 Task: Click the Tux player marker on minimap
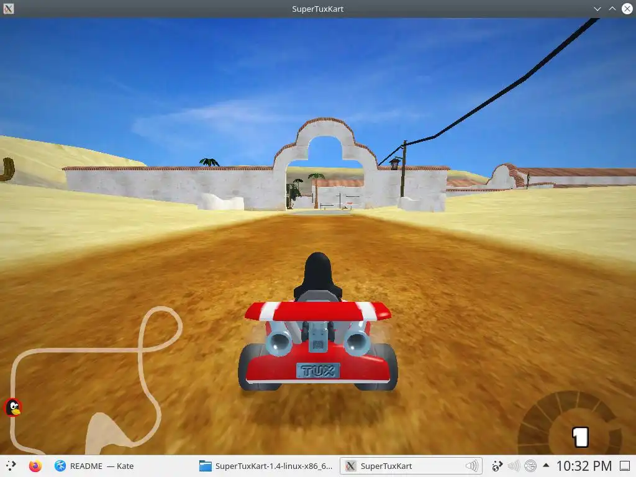pyautogui.click(x=13, y=407)
